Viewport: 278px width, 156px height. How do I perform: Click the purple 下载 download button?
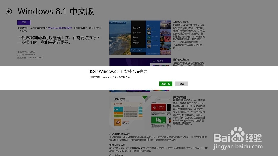click(x=24, y=23)
